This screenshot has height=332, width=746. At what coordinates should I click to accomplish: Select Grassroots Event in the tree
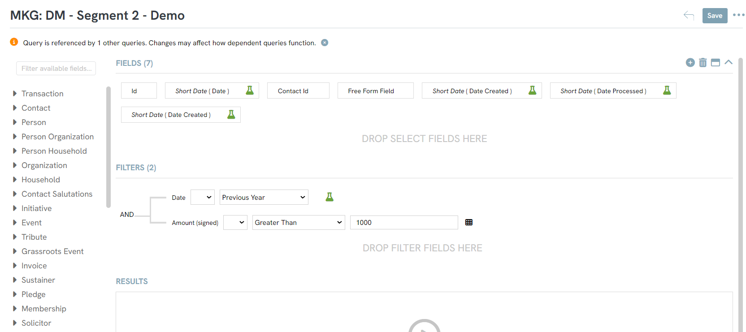(52, 251)
